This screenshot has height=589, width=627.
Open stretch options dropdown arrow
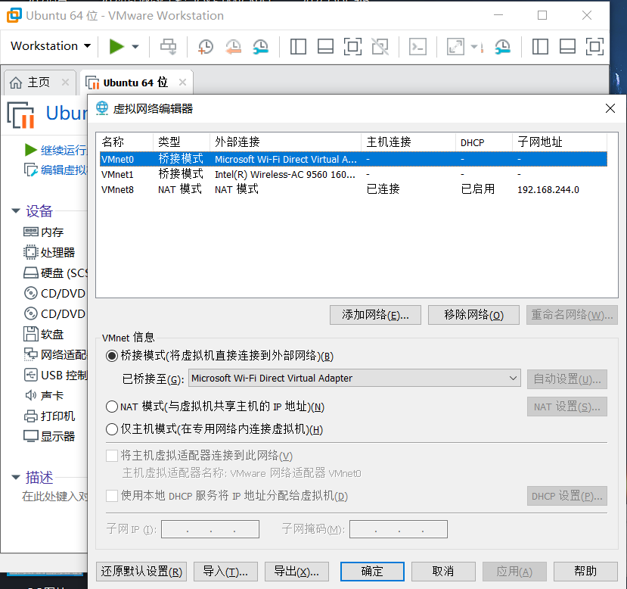(474, 47)
